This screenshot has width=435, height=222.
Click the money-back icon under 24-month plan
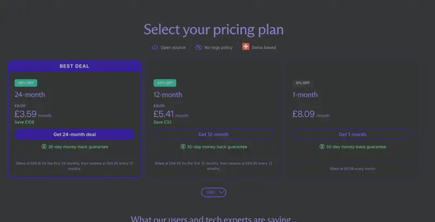pos(45,147)
